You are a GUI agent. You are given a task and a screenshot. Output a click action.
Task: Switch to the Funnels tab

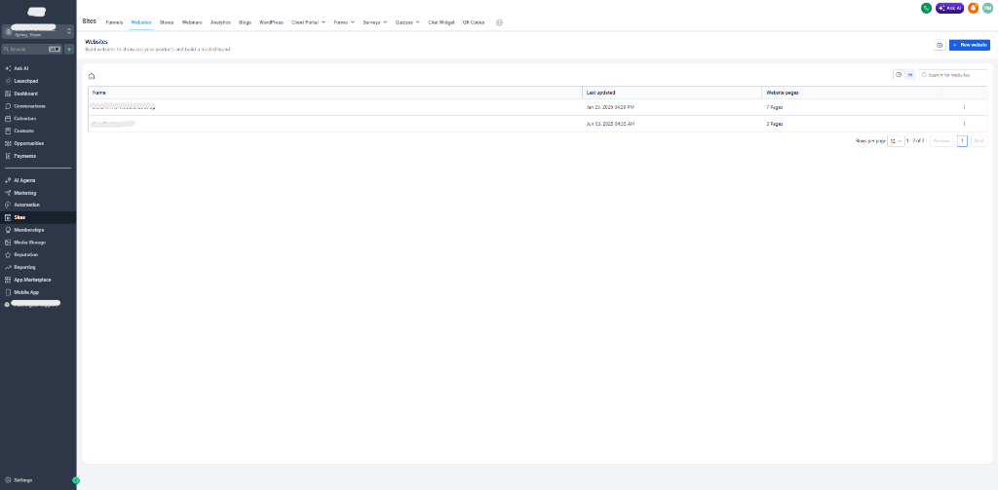click(115, 22)
